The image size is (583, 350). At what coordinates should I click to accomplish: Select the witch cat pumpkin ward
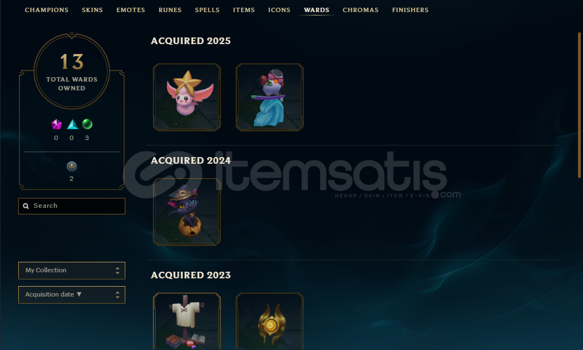187,212
